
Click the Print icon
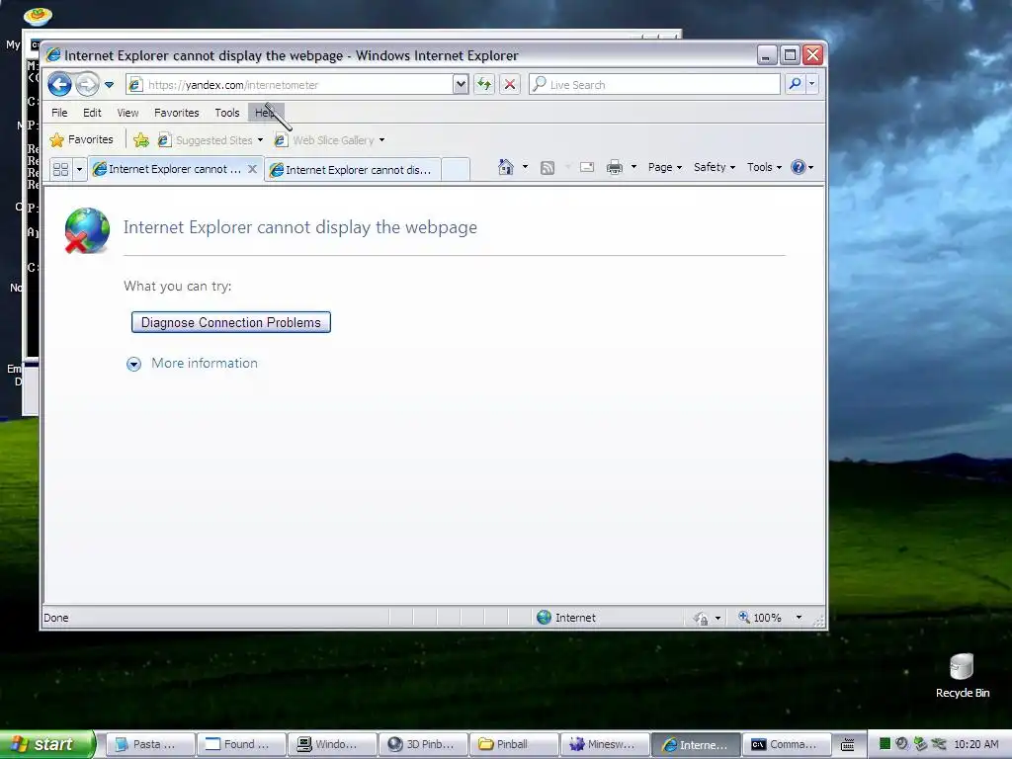[x=615, y=168]
